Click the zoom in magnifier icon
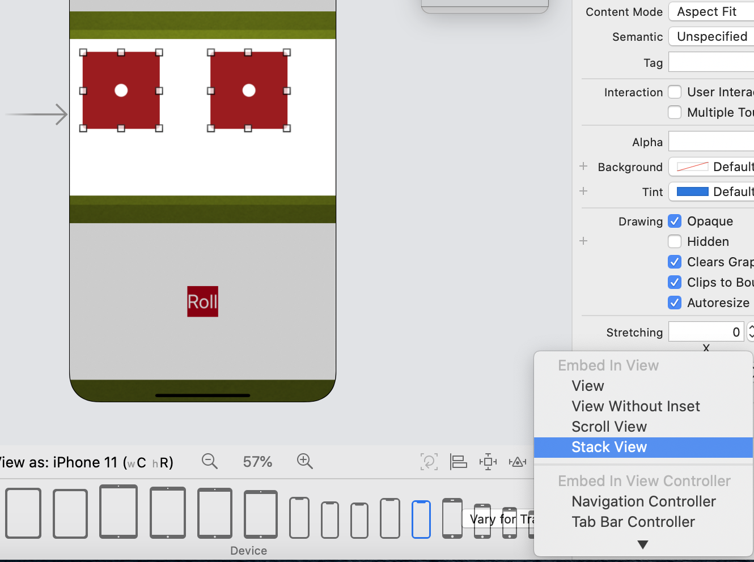 coord(304,462)
